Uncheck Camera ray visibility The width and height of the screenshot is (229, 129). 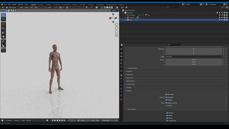(x=167, y=113)
